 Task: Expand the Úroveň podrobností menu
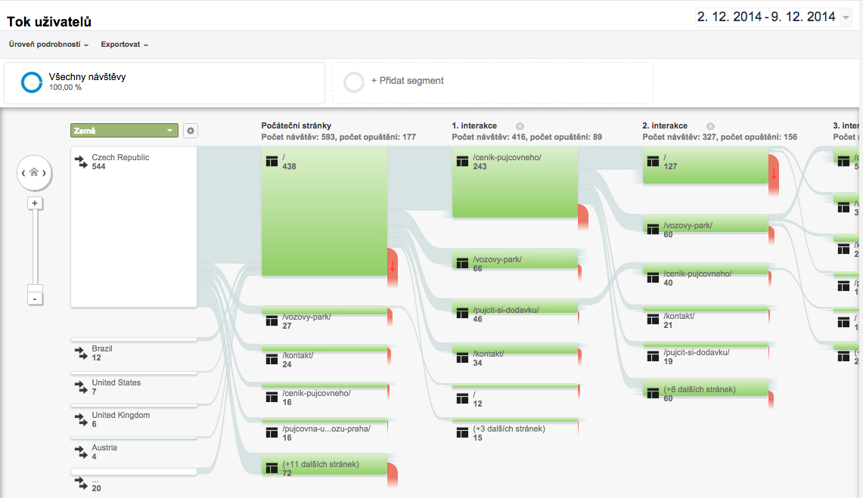[48, 45]
